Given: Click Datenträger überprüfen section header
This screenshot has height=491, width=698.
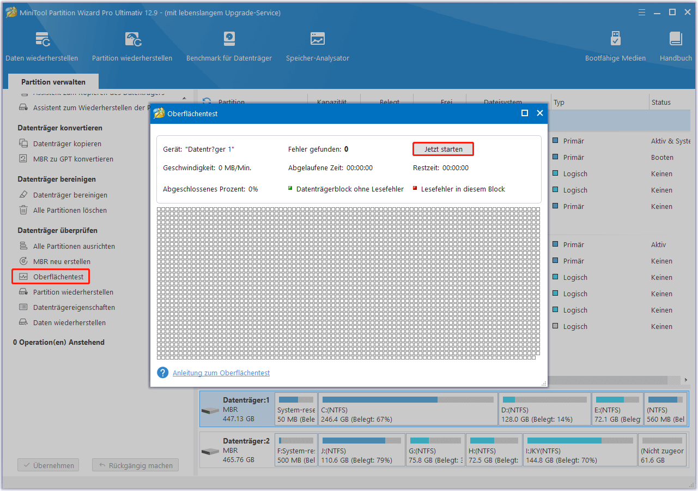Looking at the screenshot, I should coord(57,230).
